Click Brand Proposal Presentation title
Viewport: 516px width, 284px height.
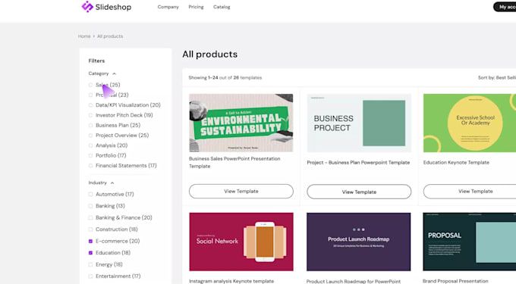click(455, 282)
